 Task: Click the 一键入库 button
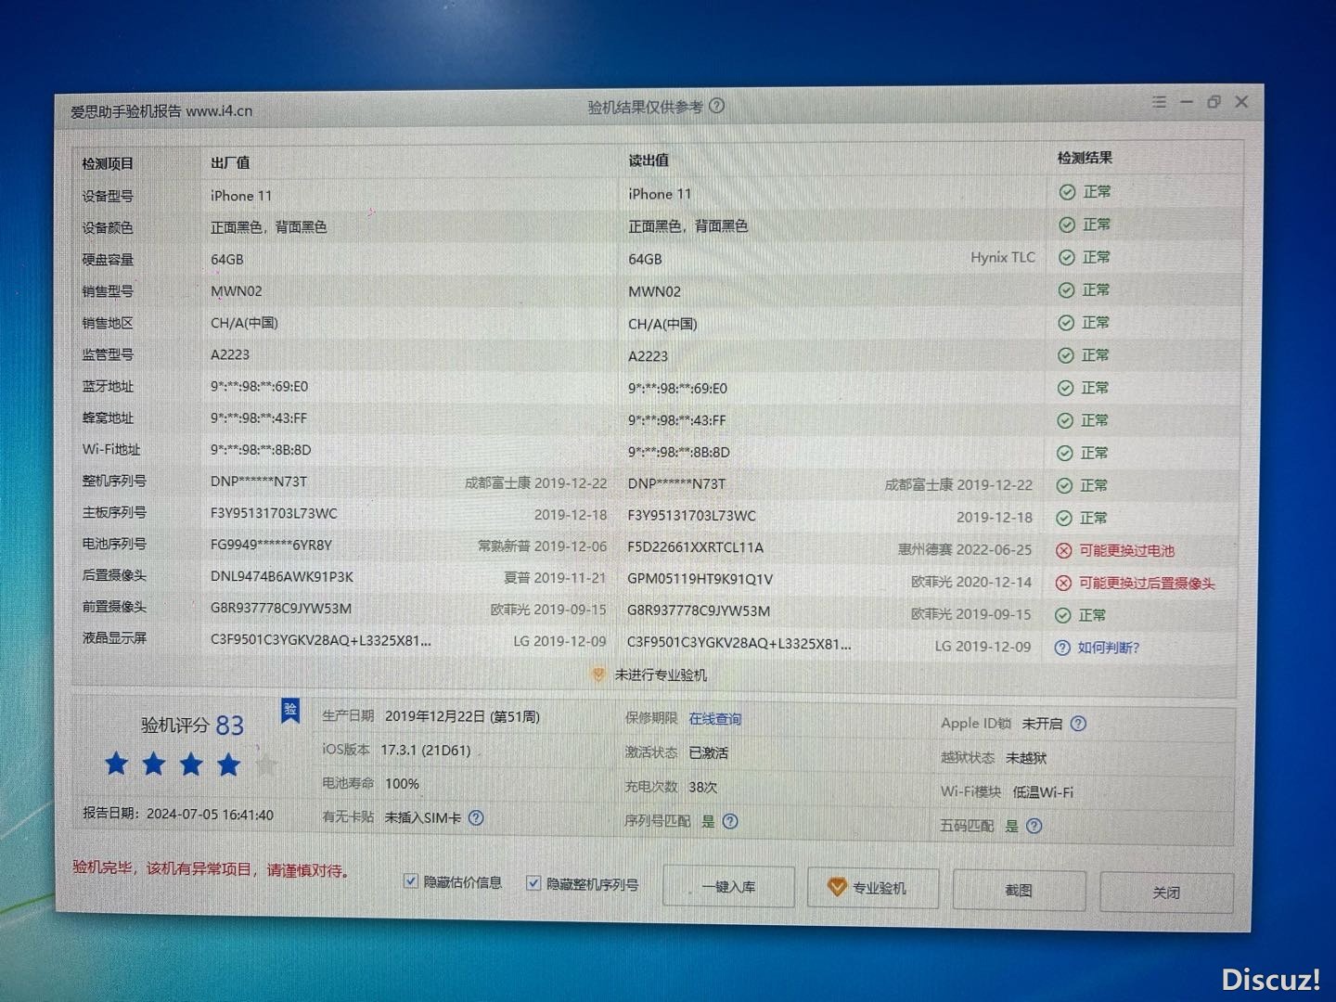pyautogui.click(x=729, y=887)
